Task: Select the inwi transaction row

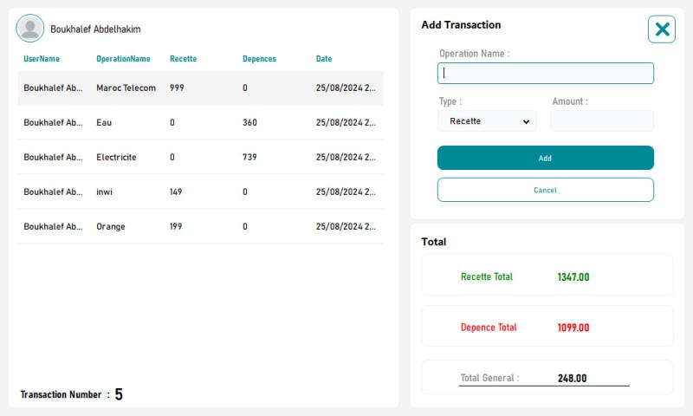Action: [201, 192]
